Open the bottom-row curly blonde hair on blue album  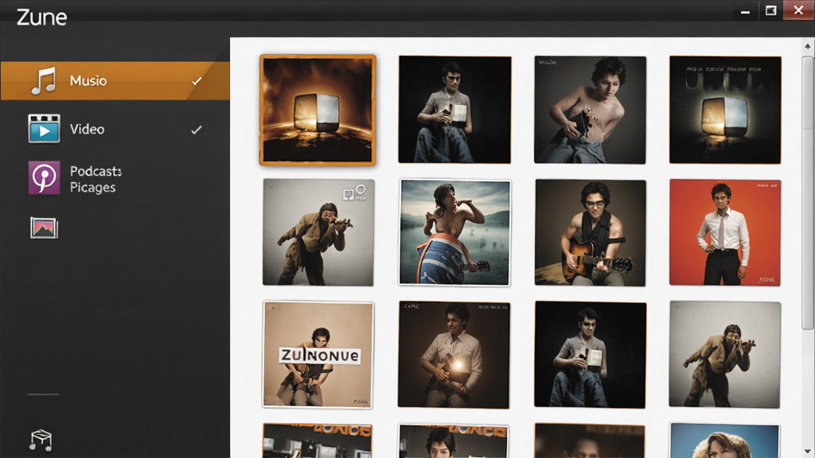click(x=724, y=441)
